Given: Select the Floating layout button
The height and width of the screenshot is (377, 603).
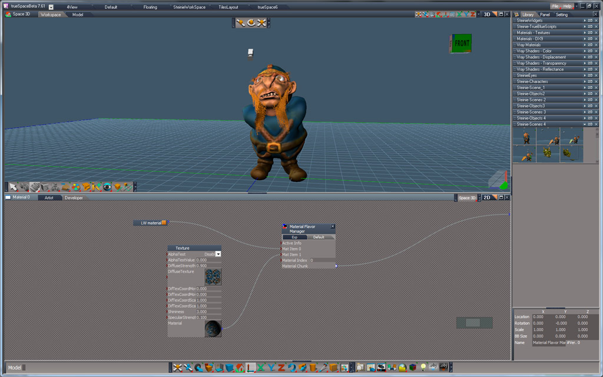Looking at the screenshot, I should tap(150, 7).
